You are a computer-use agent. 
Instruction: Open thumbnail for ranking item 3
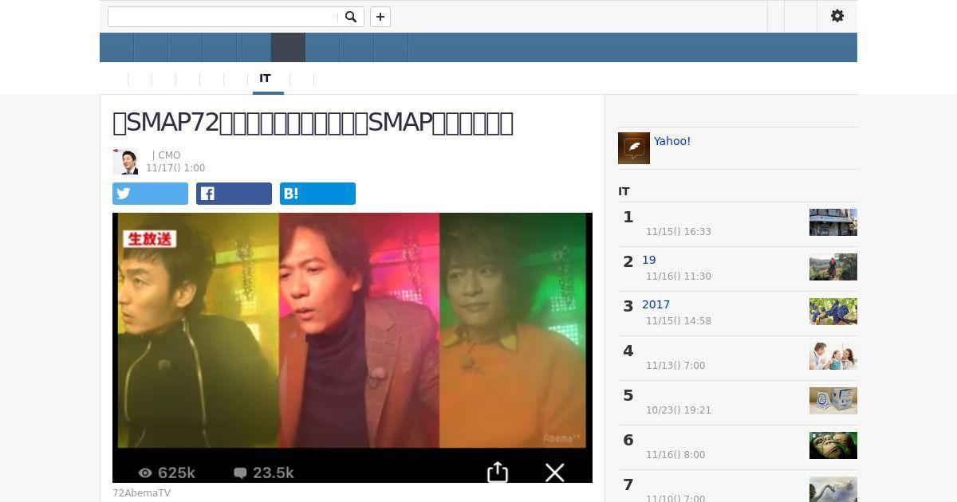833,312
